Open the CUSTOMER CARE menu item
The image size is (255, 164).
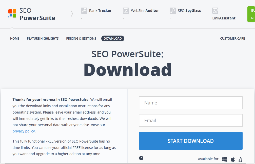(232, 39)
